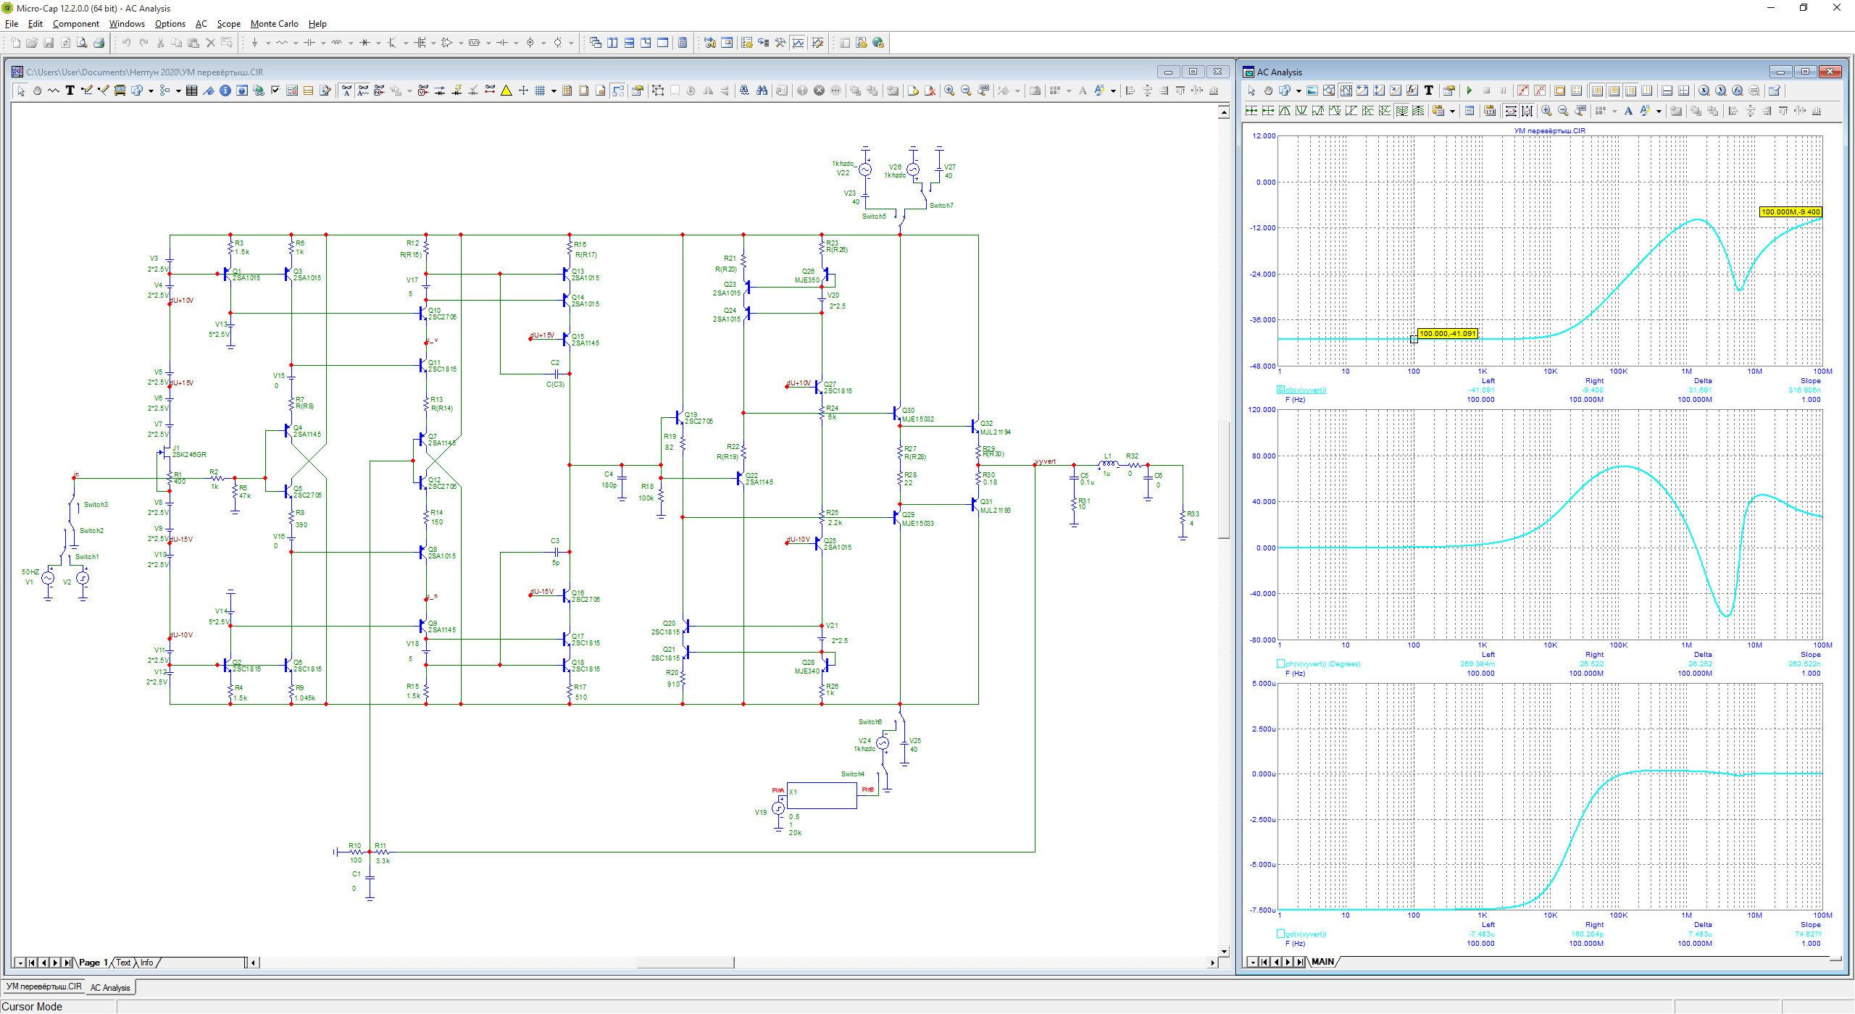
Task: Click the Peak cursor function icon
Action: coord(1285,111)
